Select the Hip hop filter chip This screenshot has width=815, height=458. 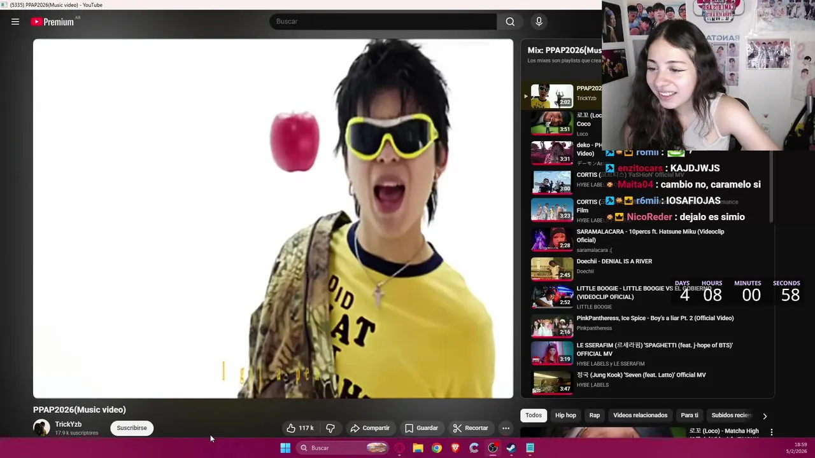[565, 415]
